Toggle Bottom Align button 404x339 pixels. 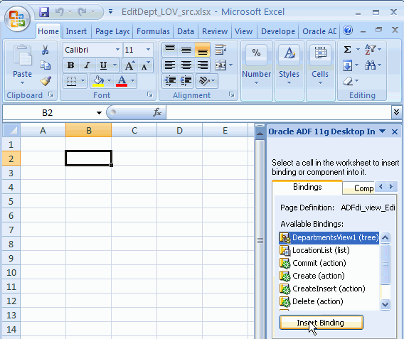(203, 50)
